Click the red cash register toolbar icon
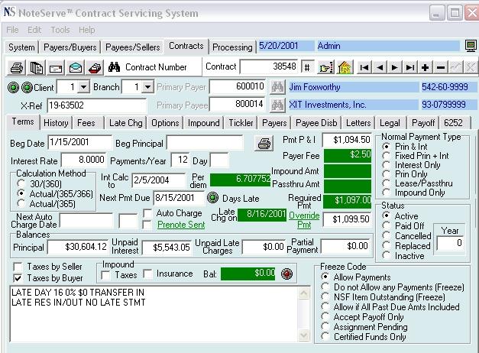 click(95, 67)
